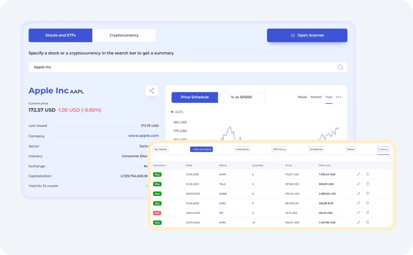This screenshot has width=413, height=255.
Task: Open the www.apple.com company link
Action: tap(143, 136)
